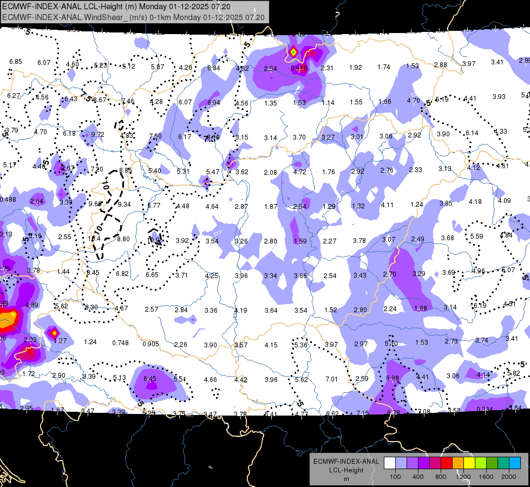Click the red legend swatch
Screen dimensions: 530x487
click(x=447, y=463)
